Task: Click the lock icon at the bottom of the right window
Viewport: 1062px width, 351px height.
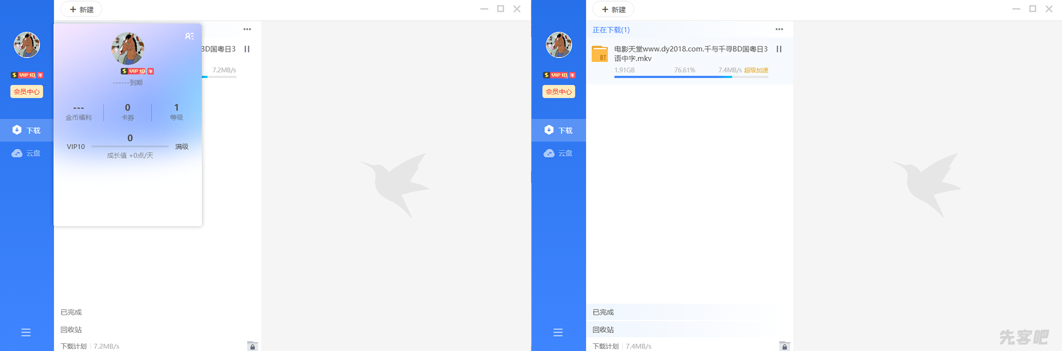Action: pos(785,346)
